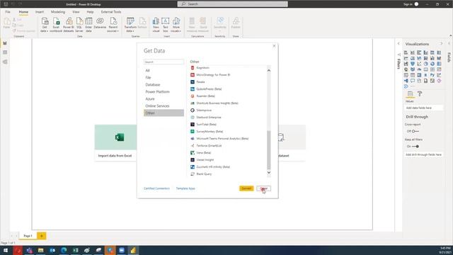Open Microsoft Edge from the taskbar
The height and width of the screenshot is (255, 453).
[x=64, y=250]
